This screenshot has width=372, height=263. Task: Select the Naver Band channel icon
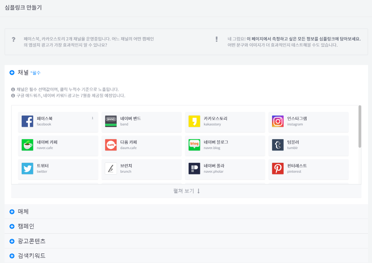point(111,121)
